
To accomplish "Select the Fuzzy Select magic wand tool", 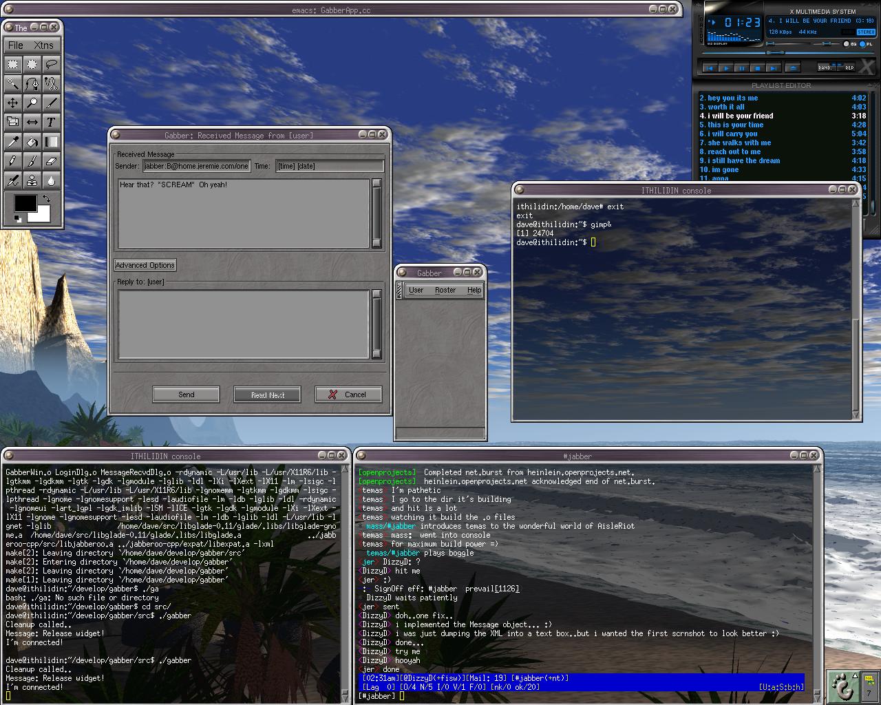I will [12, 83].
